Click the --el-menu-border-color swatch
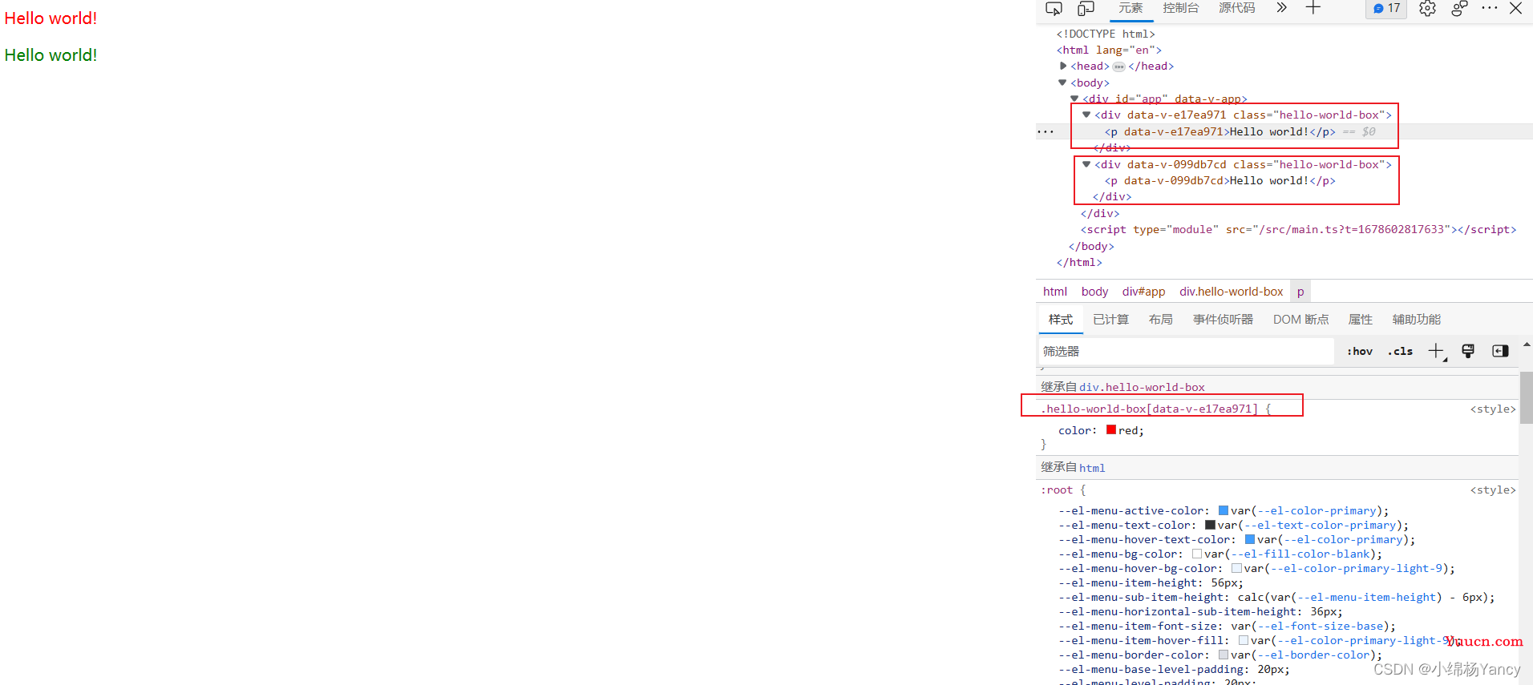This screenshot has height=685, width=1533. coord(1224,655)
